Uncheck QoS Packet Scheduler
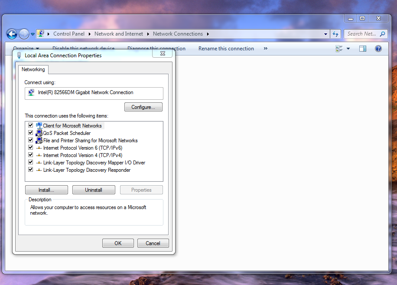Viewport: 397px width, 285px height. click(30, 132)
